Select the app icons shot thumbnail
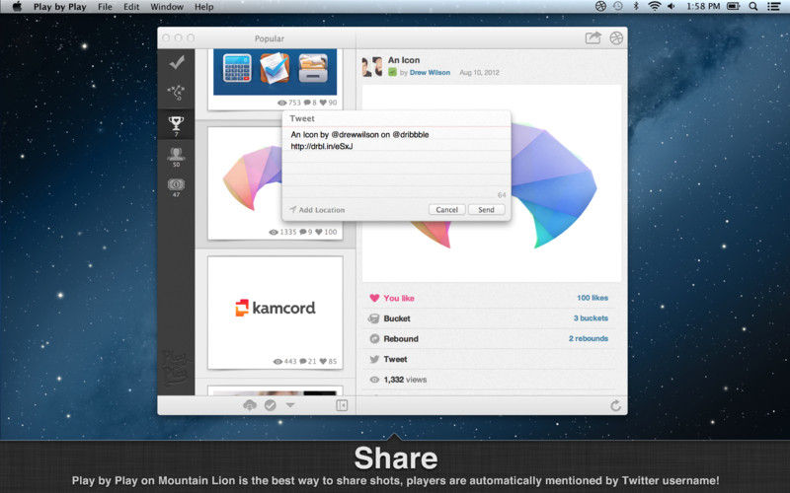 [x=276, y=72]
